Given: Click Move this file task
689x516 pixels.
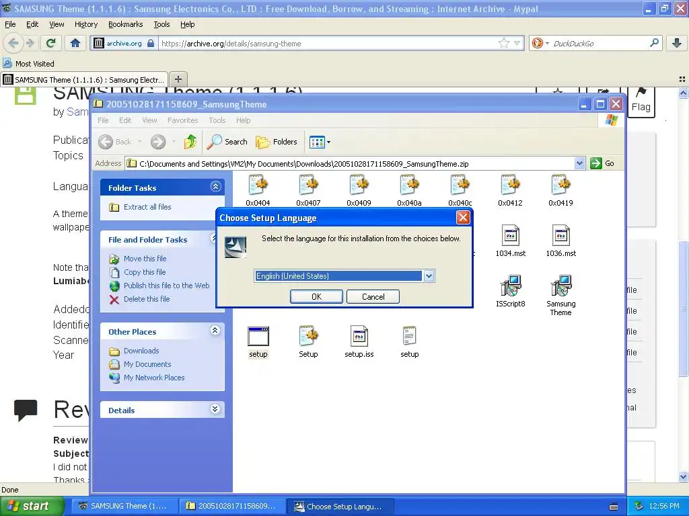Looking at the screenshot, I should 145,259.
